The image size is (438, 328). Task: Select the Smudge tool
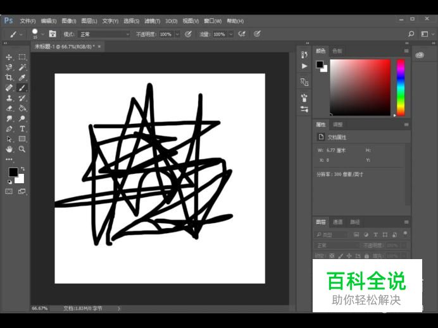(9, 119)
